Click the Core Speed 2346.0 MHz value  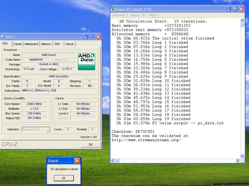tap(34, 104)
